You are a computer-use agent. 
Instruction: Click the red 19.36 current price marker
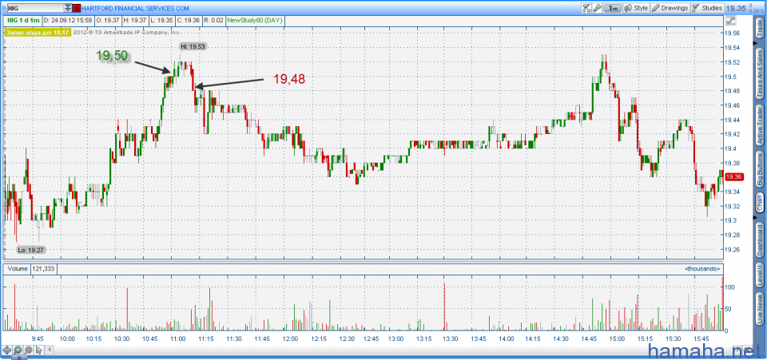tap(733, 177)
